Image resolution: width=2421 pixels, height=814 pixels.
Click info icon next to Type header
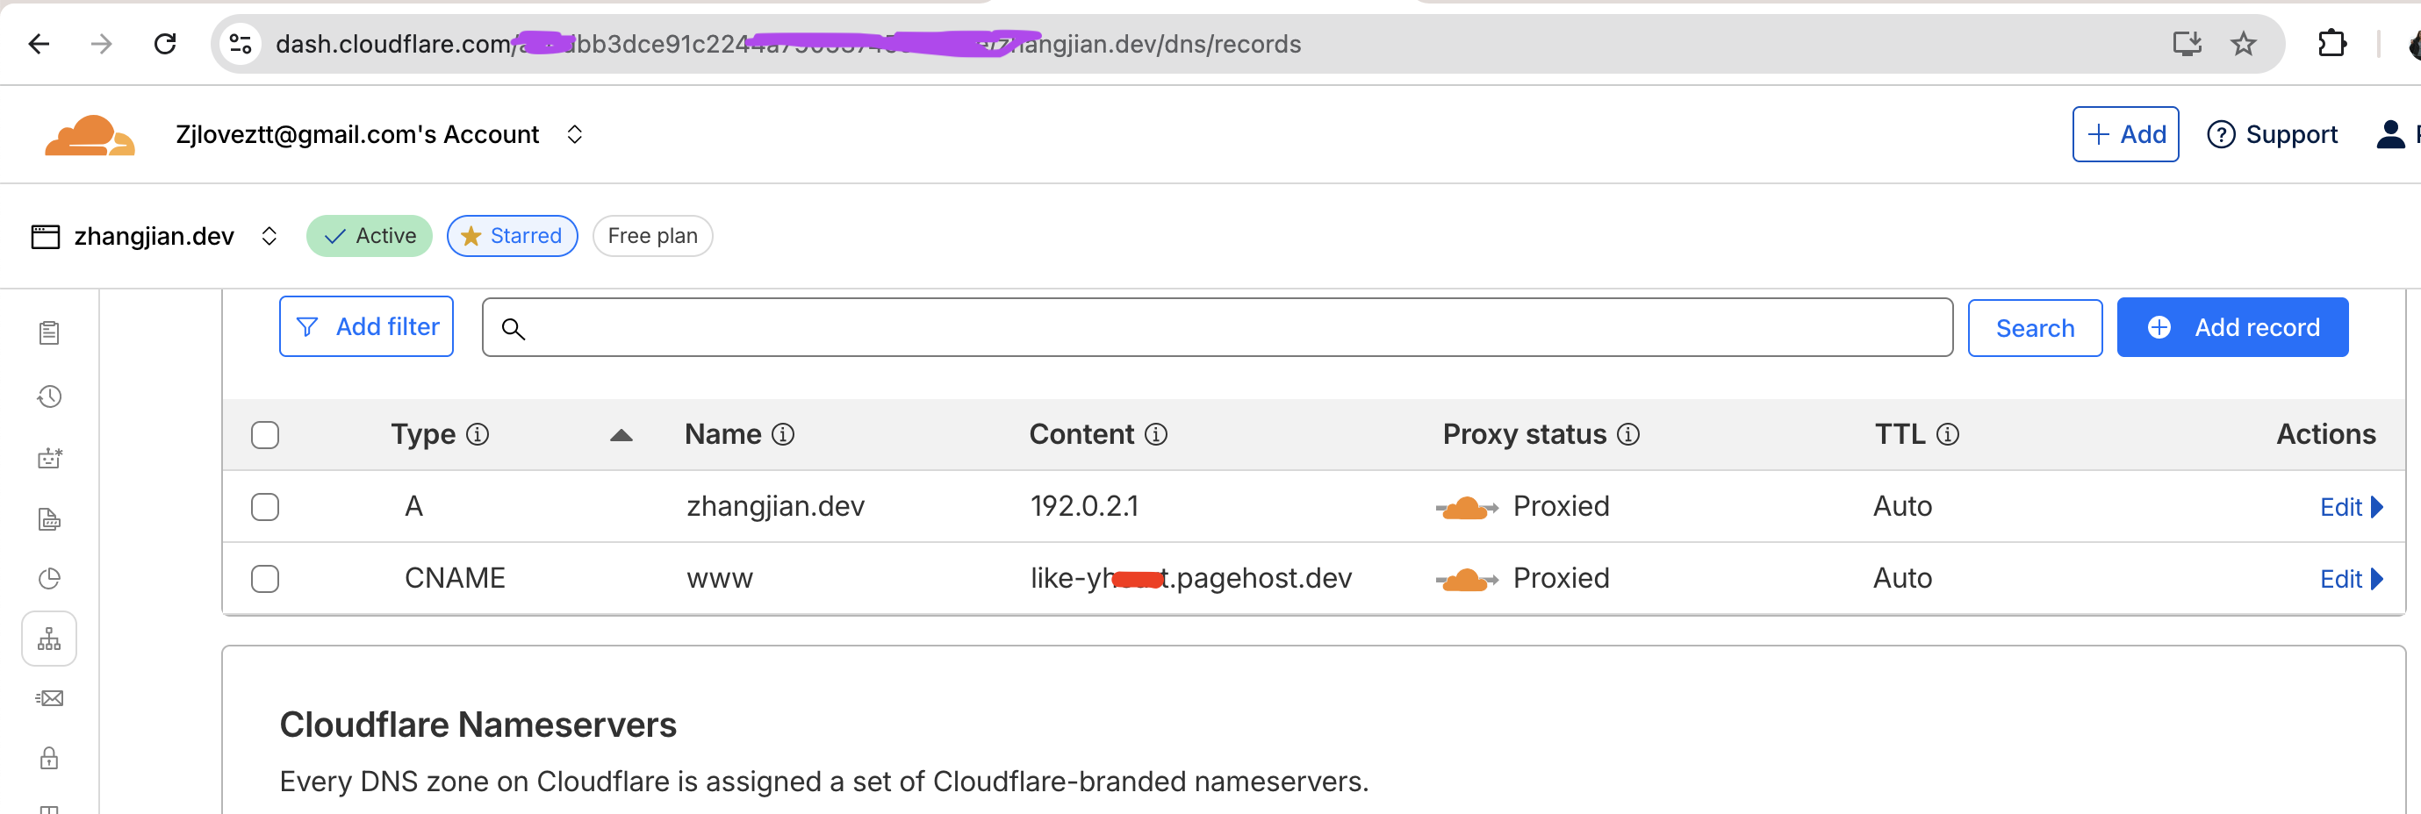[478, 434]
